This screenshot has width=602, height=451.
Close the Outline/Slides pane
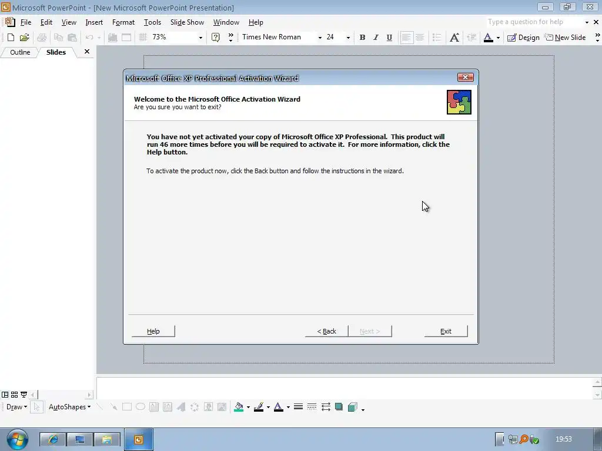[87, 52]
